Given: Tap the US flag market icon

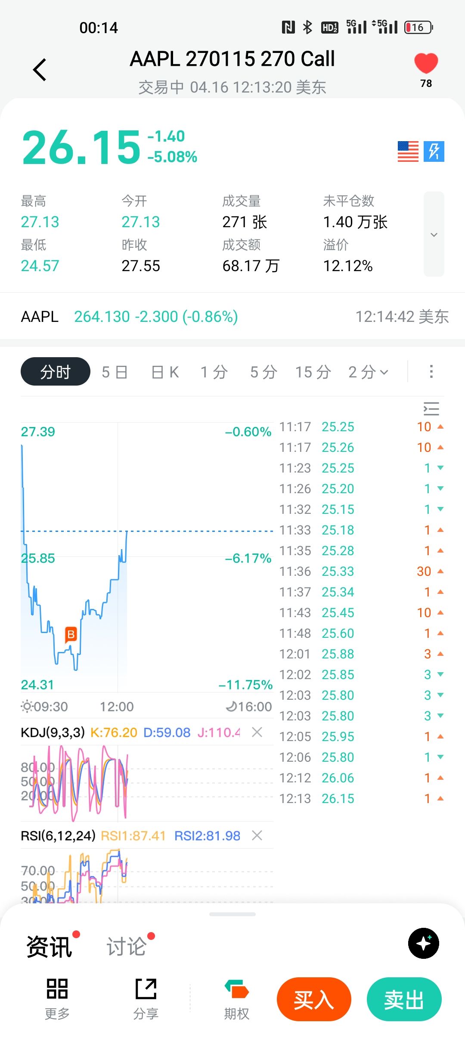Looking at the screenshot, I should 408,151.
